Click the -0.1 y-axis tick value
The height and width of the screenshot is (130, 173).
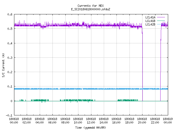(9, 115)
